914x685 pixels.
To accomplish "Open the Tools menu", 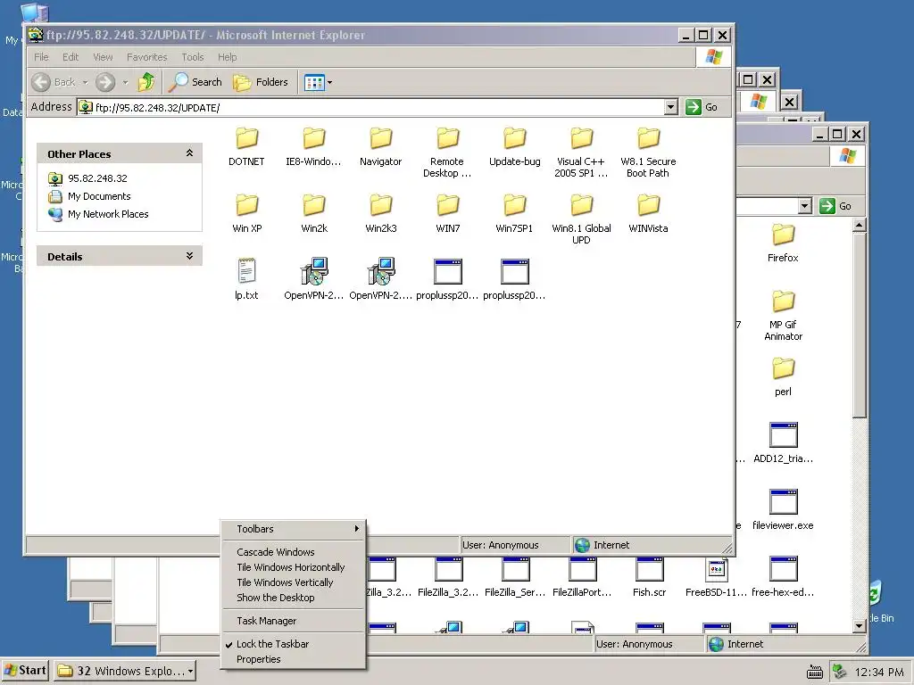I will pos(193,57).
